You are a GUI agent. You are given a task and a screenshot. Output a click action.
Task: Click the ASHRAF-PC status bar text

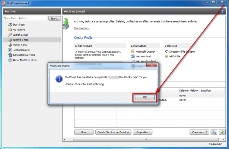(x=215, y=144)
